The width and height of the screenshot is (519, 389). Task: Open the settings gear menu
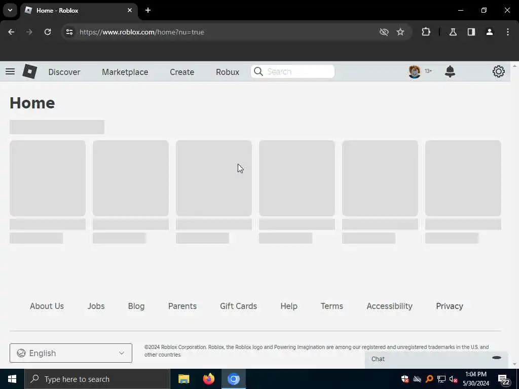pos(499,71)
